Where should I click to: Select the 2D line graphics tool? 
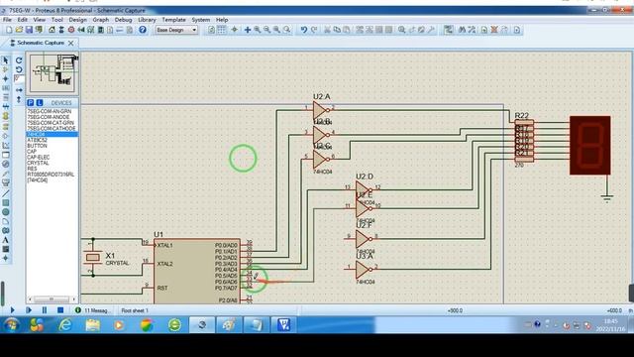coord(6,194)
